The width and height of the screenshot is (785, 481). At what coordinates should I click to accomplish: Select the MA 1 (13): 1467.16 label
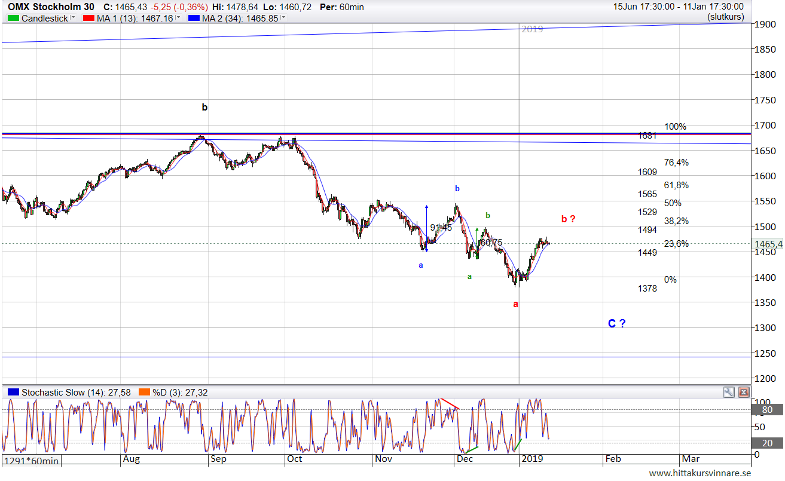pyautogui.click(x=135, y=19)
